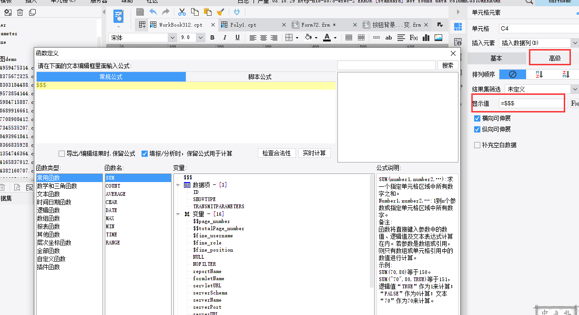Toggle Bold formatting
The image size is (579, 315).
coord(212,38)
